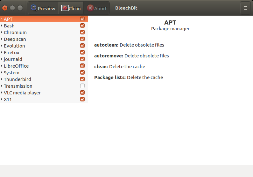Viewport: 253px width, 177px height.
Task: Expand the LibreOffice tree node arrow
Action: point(2,66)
